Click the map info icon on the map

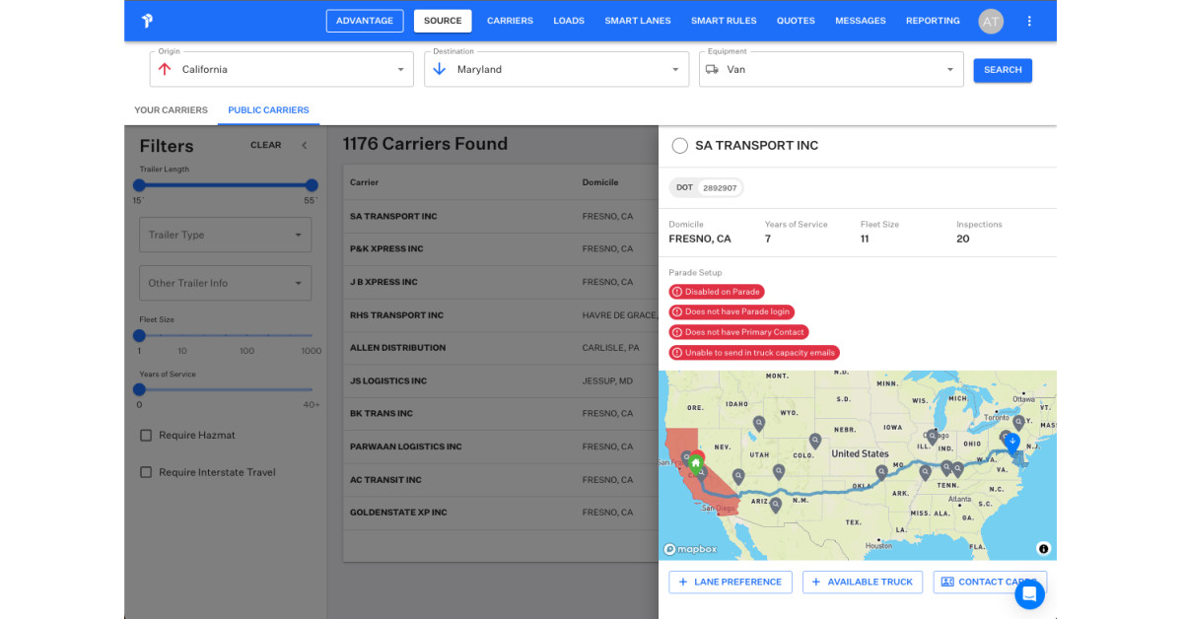click(1043, 548)
